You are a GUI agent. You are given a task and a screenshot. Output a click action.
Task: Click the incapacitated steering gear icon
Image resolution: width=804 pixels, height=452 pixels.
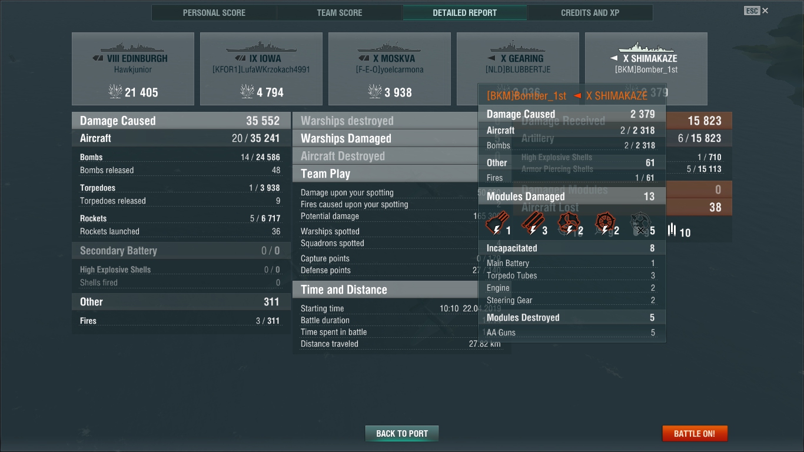[x=604, y=224]
